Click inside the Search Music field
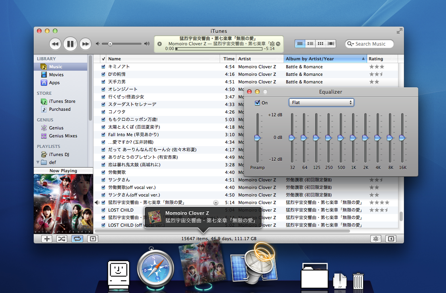Image resolution: width=446 pixels, height=293 pixels. click(x=371, y=44)
